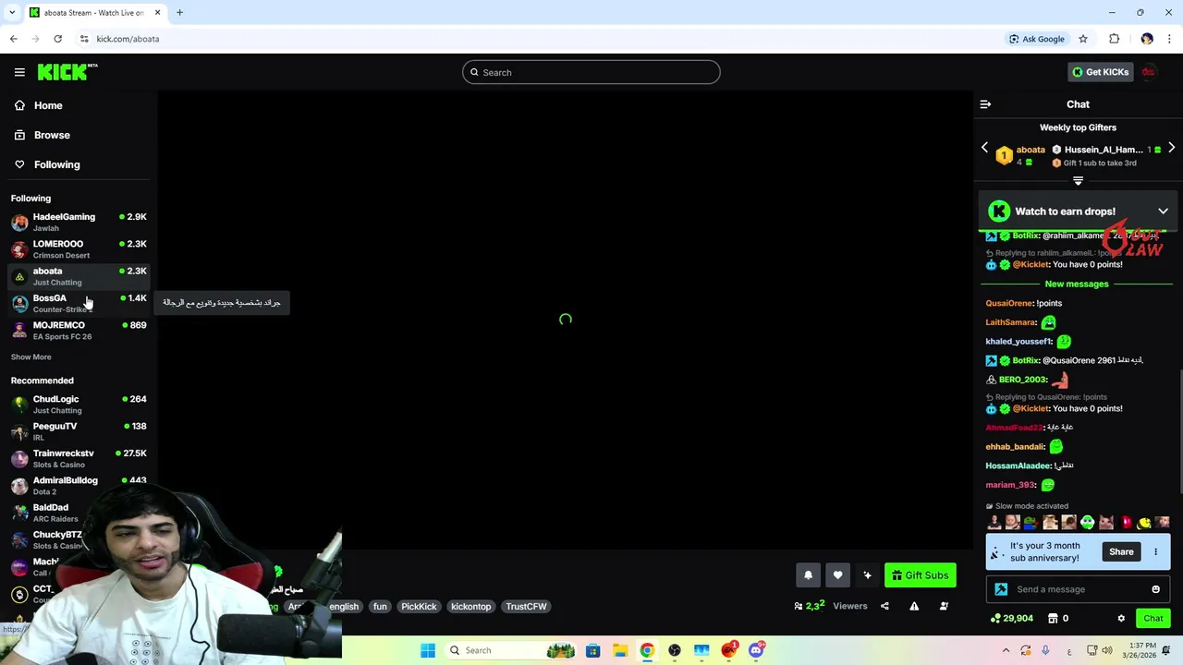Open File Explorer from taskbar

click(620, 650)
